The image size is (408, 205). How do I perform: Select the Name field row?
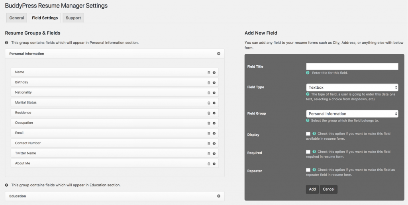point(115,72)
